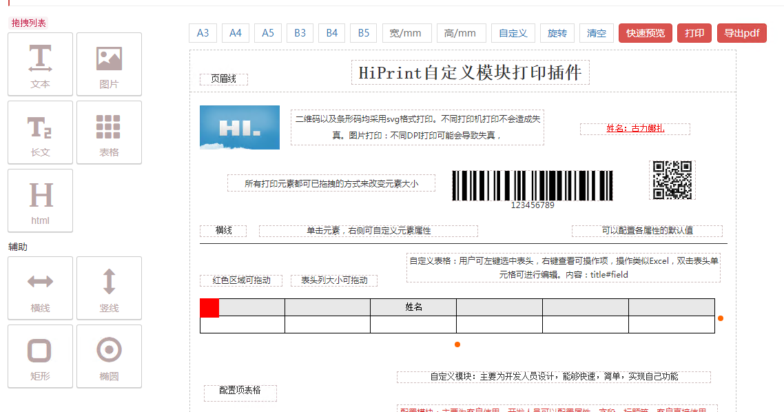Select the 图片 image element icon
The width and height of the screenshot is (784, 412).
pos(109,64)
